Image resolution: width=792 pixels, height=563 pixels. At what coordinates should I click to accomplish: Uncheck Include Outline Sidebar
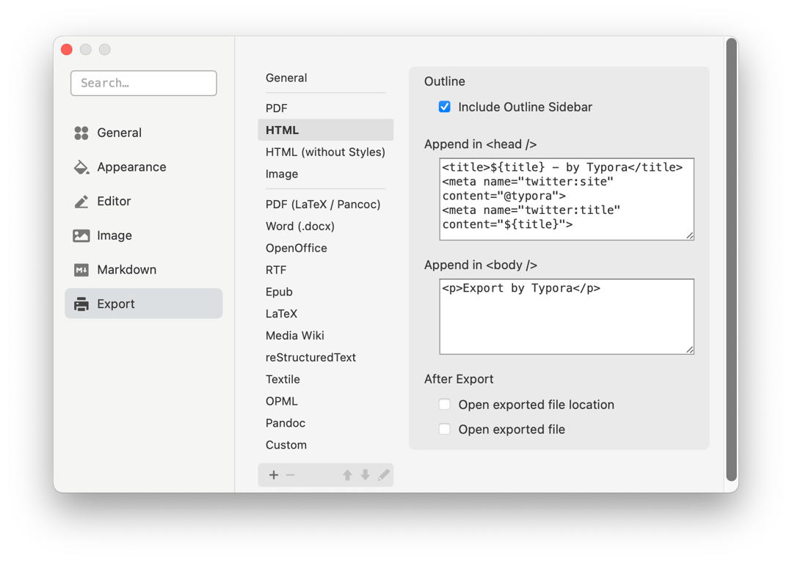[445, 107]
